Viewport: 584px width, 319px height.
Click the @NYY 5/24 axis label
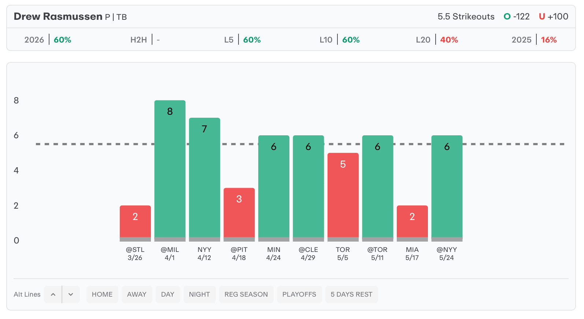coord(447,254)
